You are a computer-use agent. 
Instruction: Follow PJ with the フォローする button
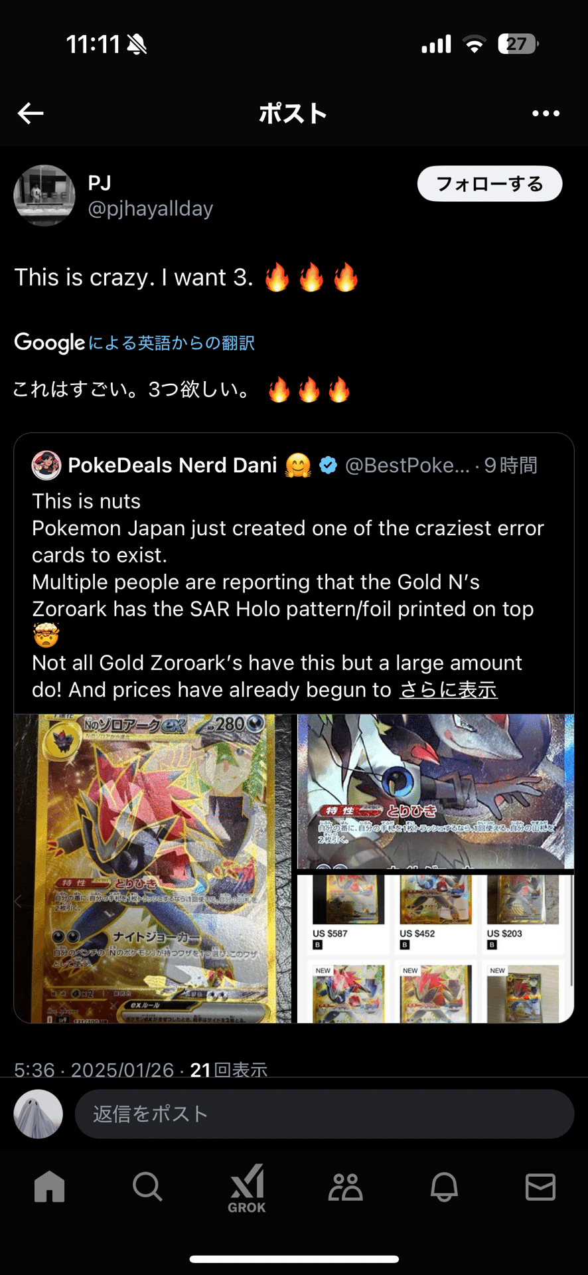490,184
